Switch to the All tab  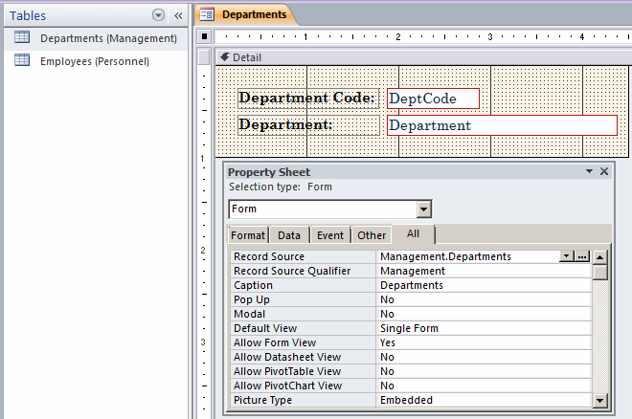pos(413,233)
